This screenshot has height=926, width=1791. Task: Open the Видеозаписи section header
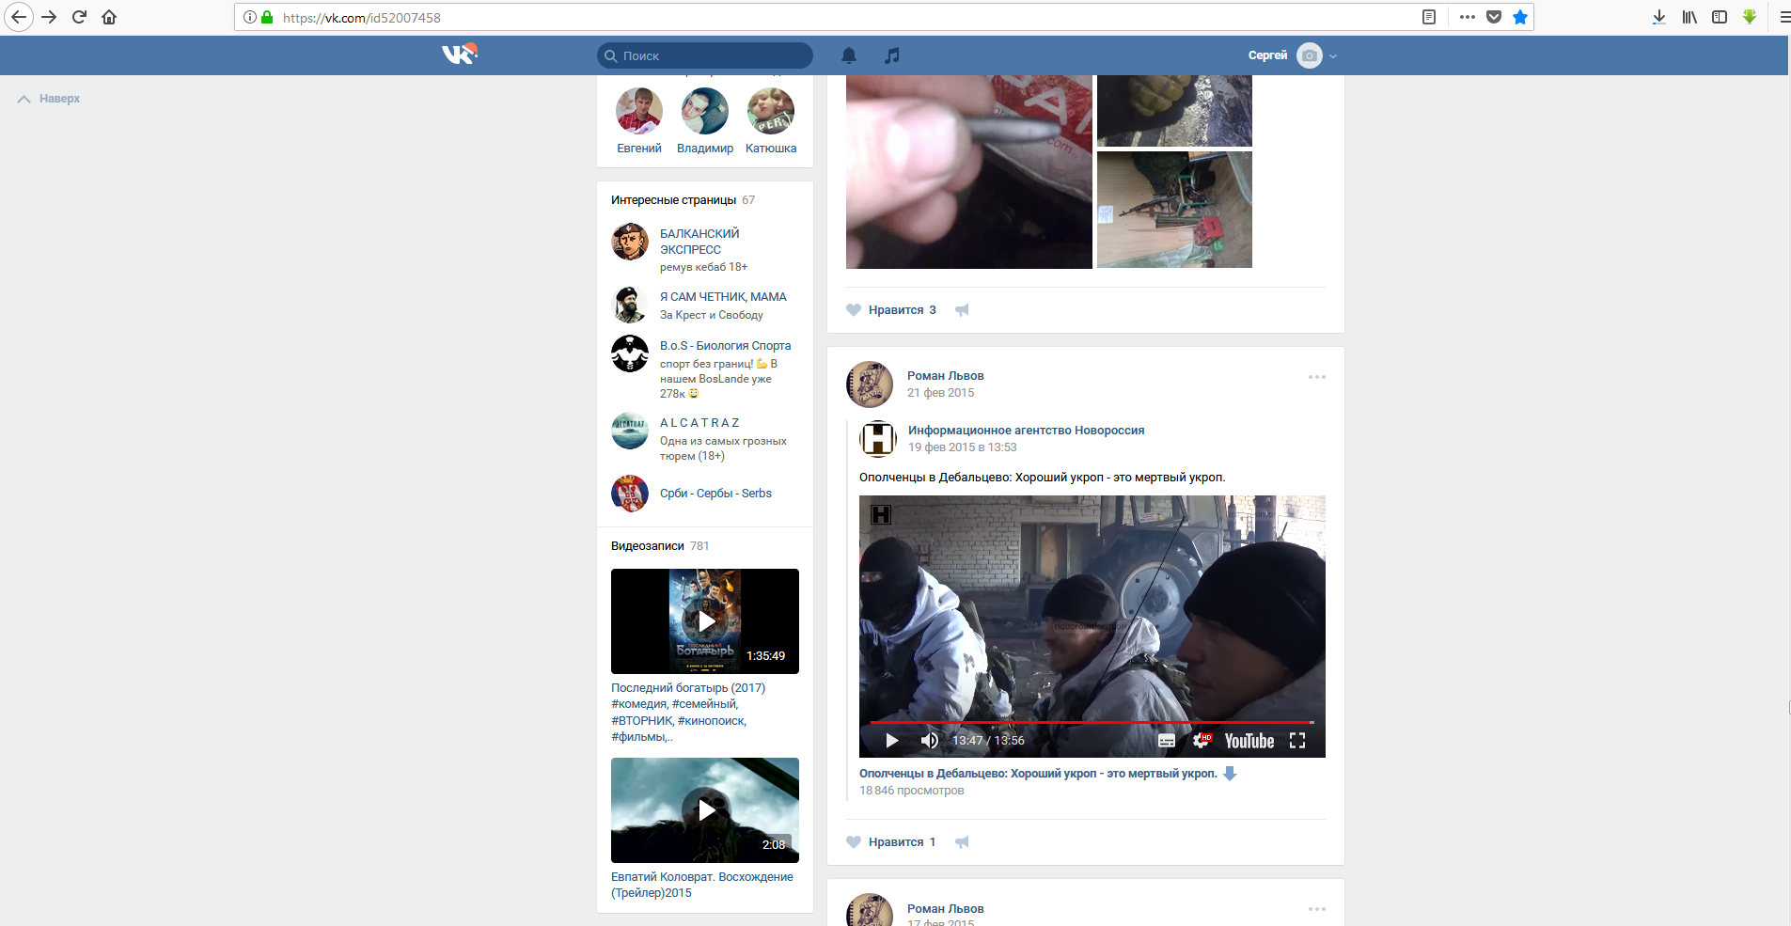click(x=648, y=546)
